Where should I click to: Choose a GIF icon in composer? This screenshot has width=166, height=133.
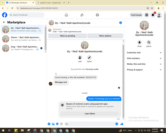(x=61, y=124)
